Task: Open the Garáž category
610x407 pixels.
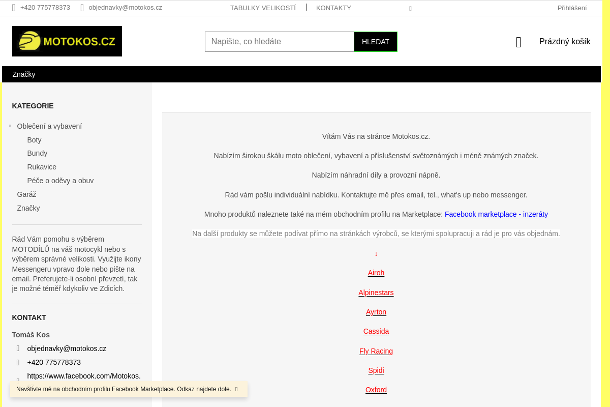Action: point(26,194)
